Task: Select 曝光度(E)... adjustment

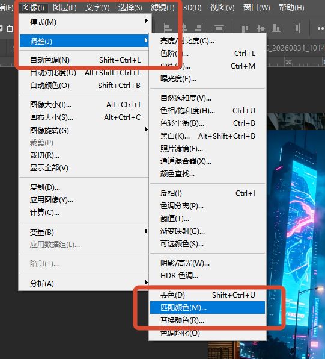Action: pos(208,79)
